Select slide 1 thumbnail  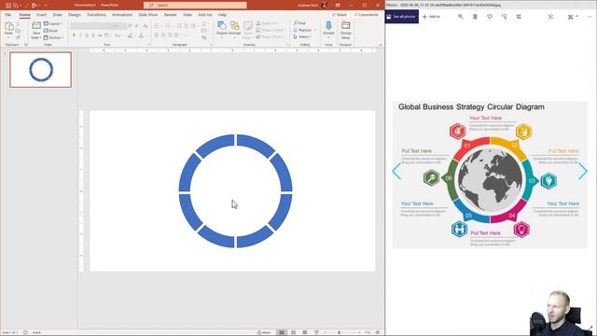41,70
